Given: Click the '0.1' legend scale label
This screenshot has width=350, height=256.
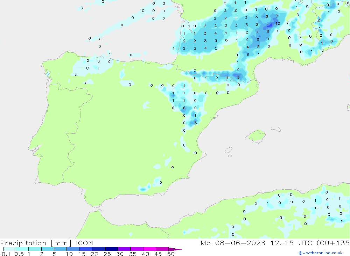Looking at the screenshot, I should [6, 254].
